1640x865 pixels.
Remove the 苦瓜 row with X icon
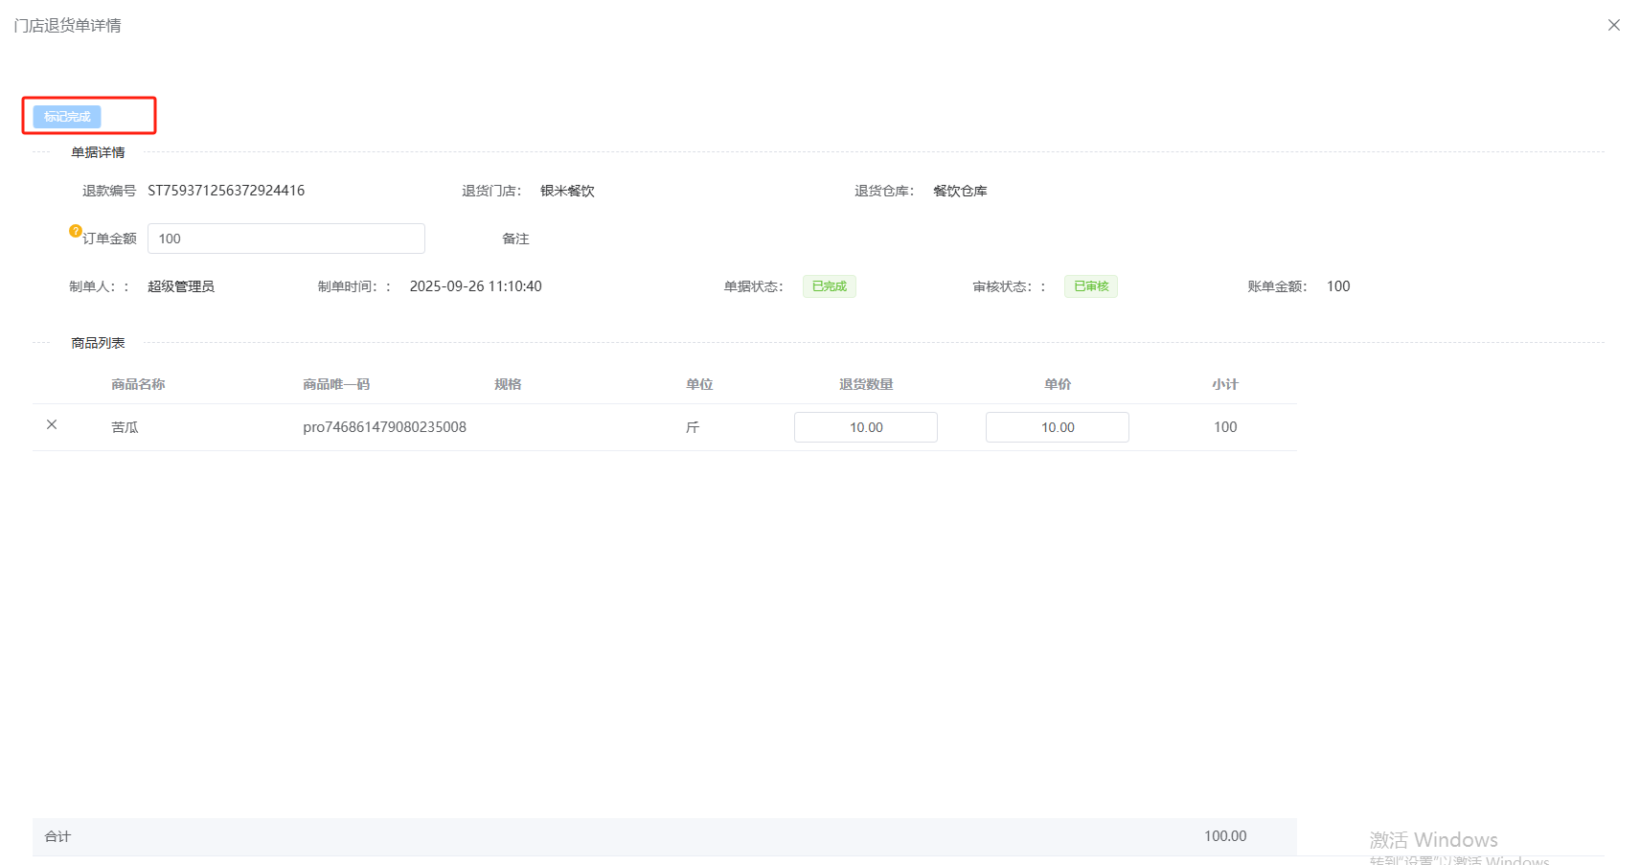pos(52,424)
